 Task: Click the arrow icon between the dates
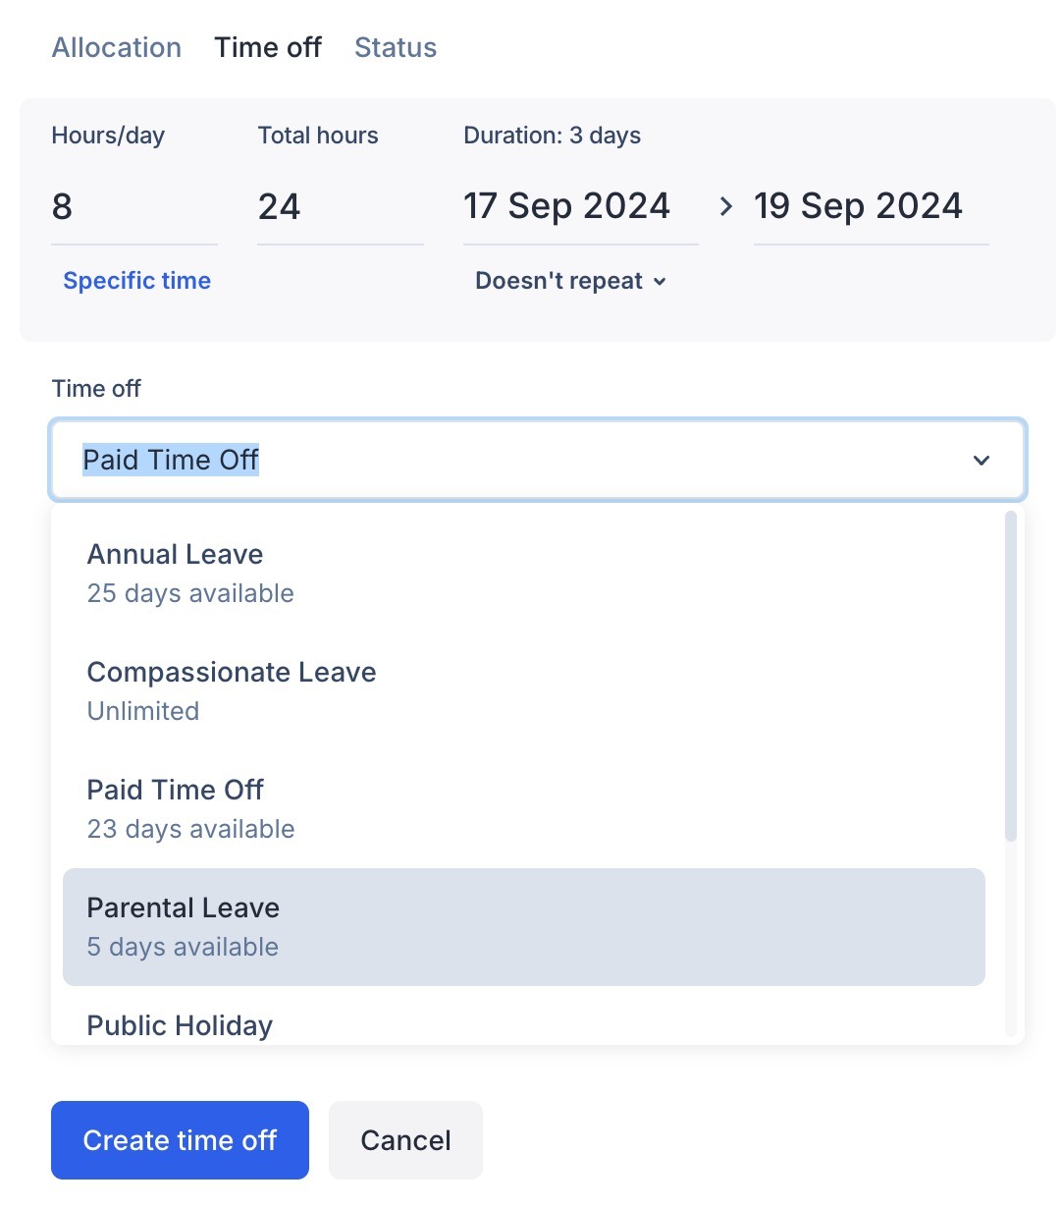[x=726, y=206]
